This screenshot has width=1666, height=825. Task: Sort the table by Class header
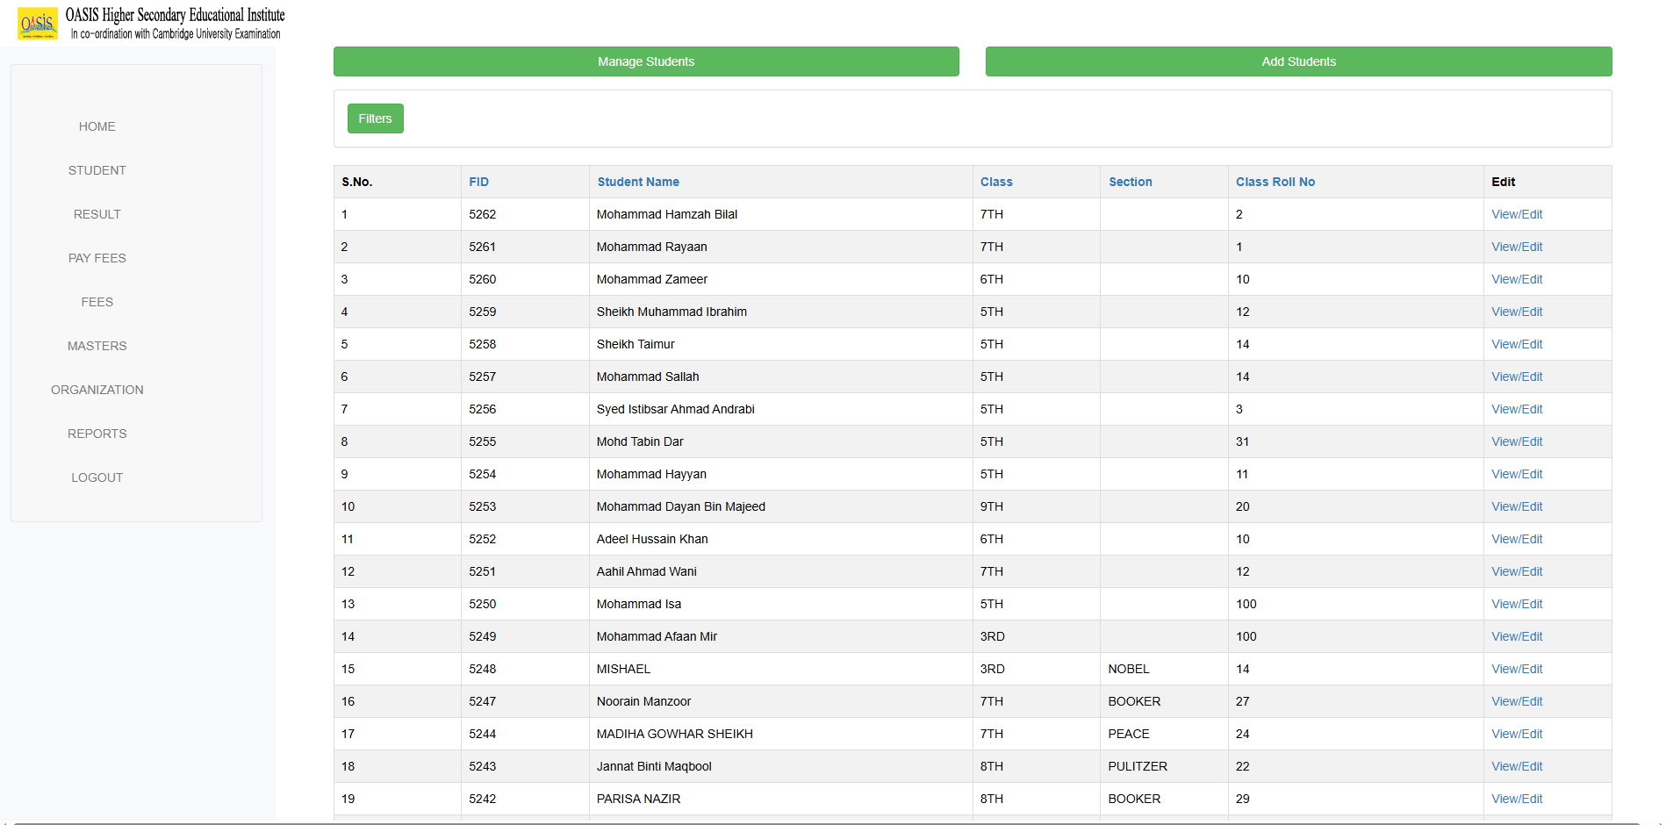pyautogui.click(x=996, y=182)
